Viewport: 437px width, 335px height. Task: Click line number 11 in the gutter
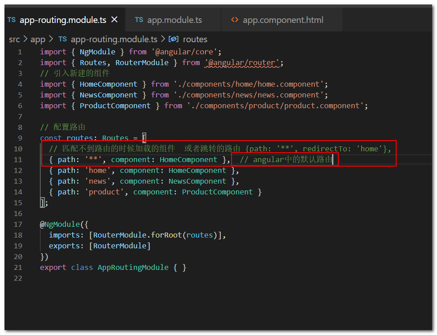18,160
